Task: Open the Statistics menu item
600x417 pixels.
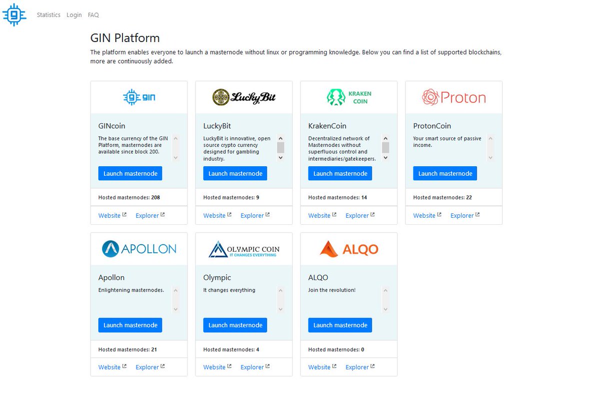Action: (x=48, y=15)
